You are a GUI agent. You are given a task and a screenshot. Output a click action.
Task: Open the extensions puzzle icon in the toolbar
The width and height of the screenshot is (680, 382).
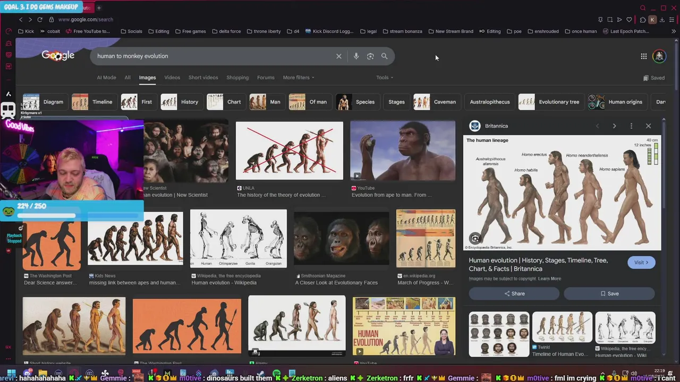point(642,20)
